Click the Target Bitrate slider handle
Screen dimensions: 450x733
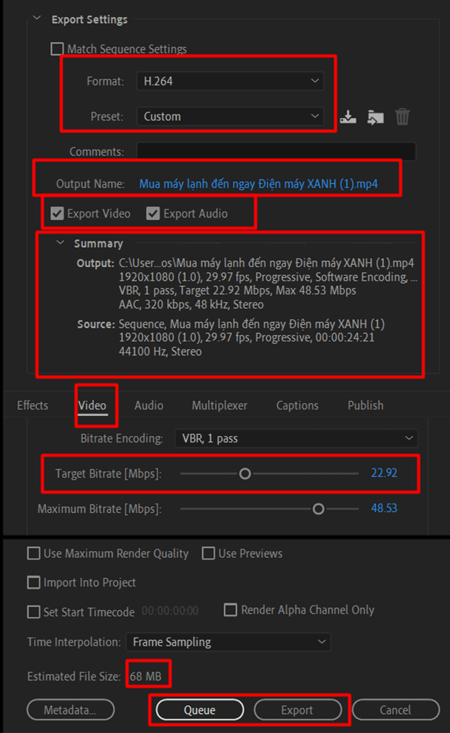[x=245, y=473]
